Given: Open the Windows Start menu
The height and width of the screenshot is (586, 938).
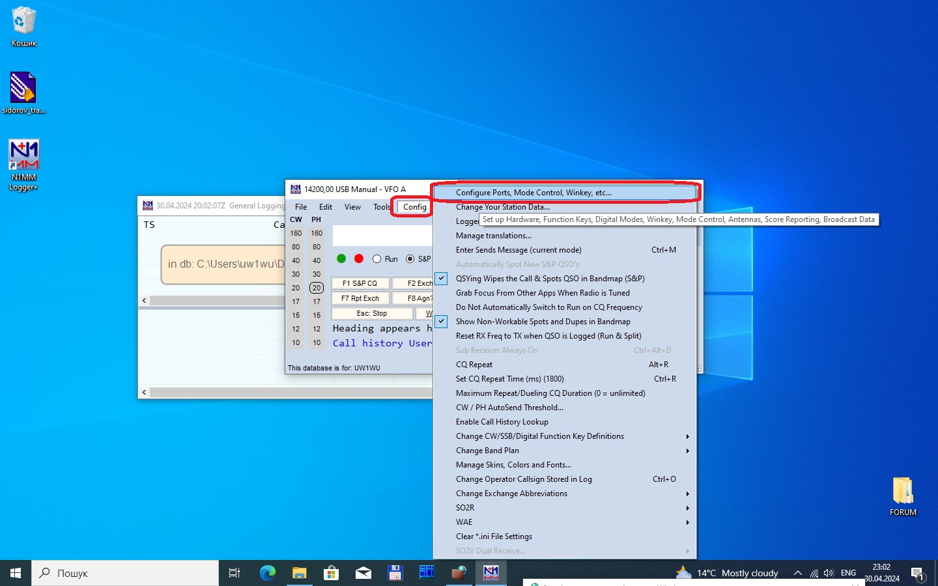Looking at the screenshot, I should pos(16,573).
